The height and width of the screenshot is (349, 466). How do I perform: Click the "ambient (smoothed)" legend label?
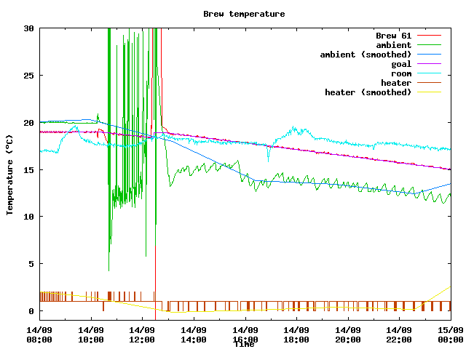[366, 55]
